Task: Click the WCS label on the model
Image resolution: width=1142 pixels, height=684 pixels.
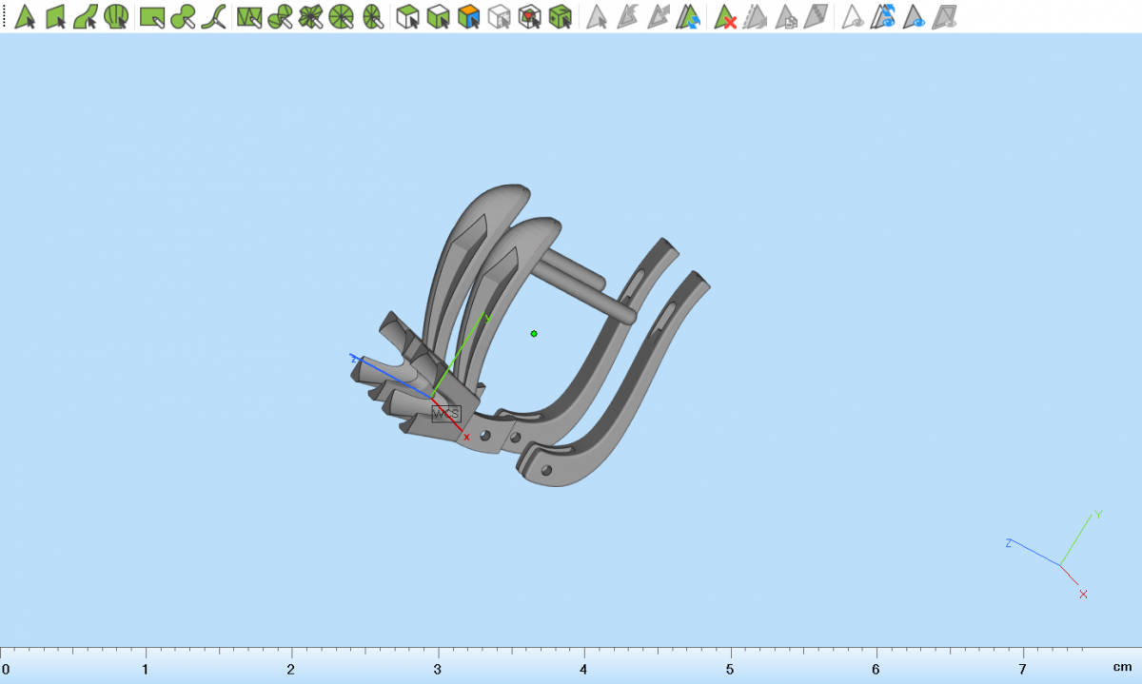Action: click(x=445, y=414)
